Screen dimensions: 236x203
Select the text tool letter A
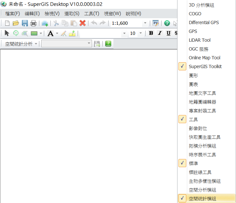coord(50,33)
